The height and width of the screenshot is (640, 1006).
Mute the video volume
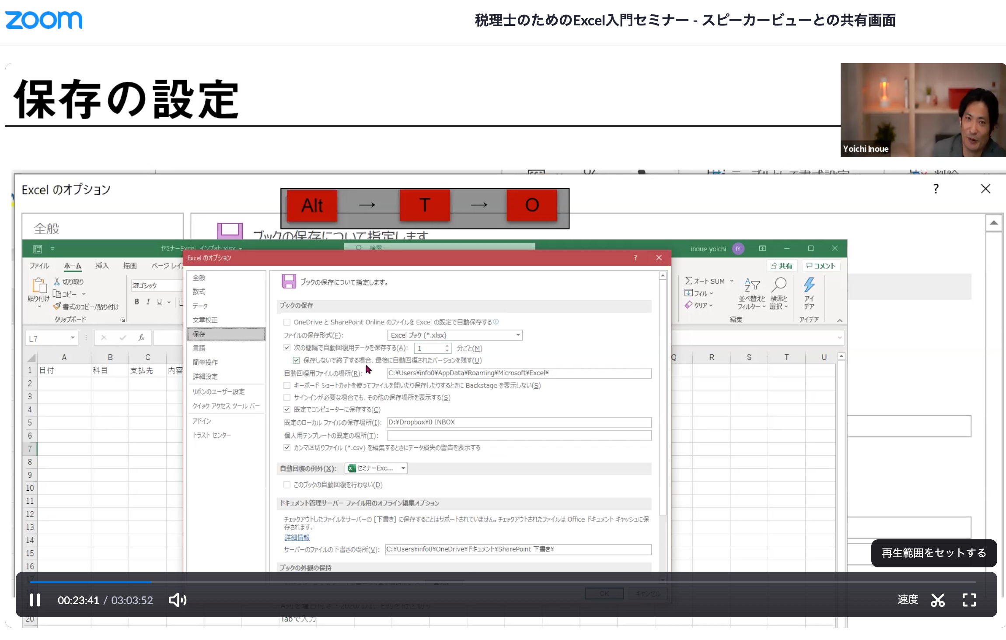click(x=178, y=600)
